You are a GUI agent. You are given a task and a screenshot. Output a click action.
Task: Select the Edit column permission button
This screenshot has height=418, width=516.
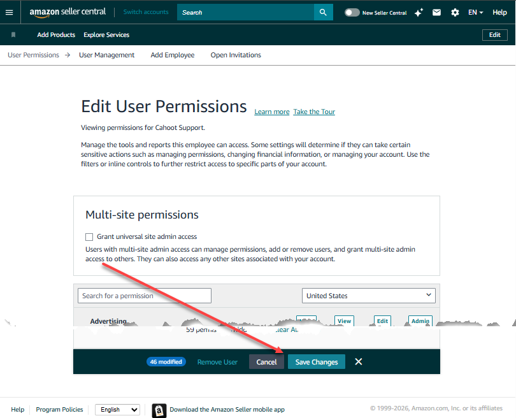tap(382, 321)
